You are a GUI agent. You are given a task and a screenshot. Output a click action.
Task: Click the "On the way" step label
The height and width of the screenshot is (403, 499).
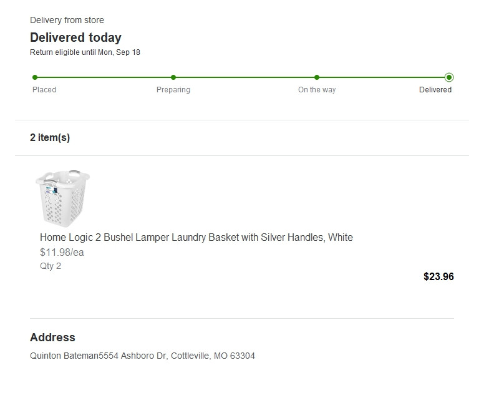[x=317, y=90]
